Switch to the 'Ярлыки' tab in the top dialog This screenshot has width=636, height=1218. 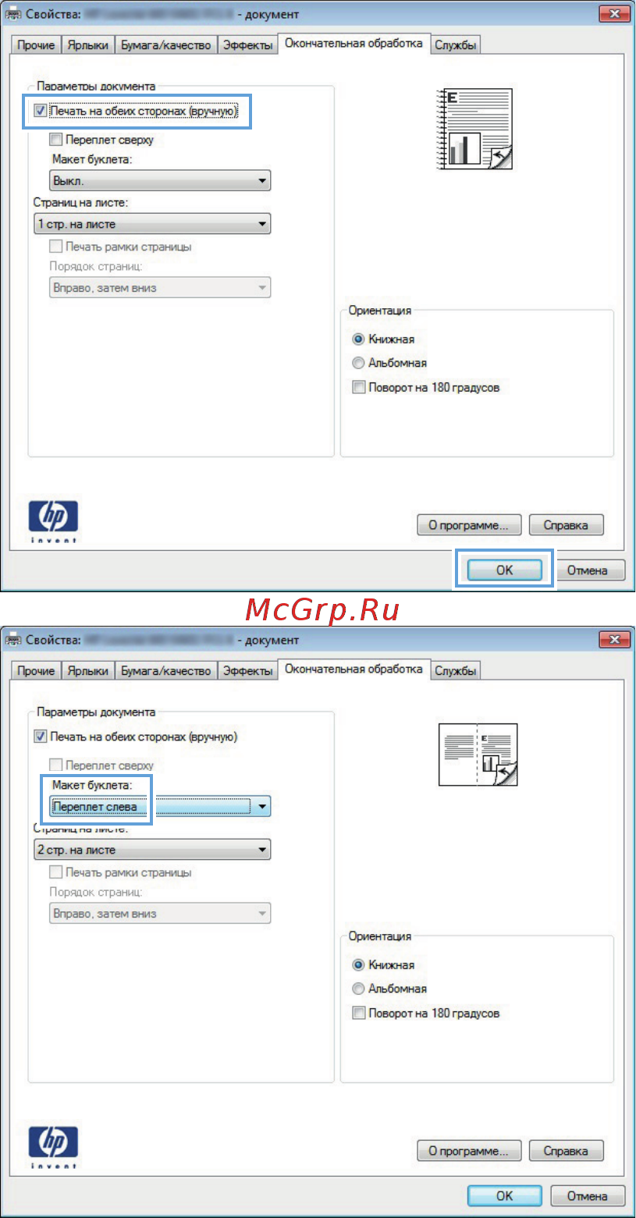[87, 45]
